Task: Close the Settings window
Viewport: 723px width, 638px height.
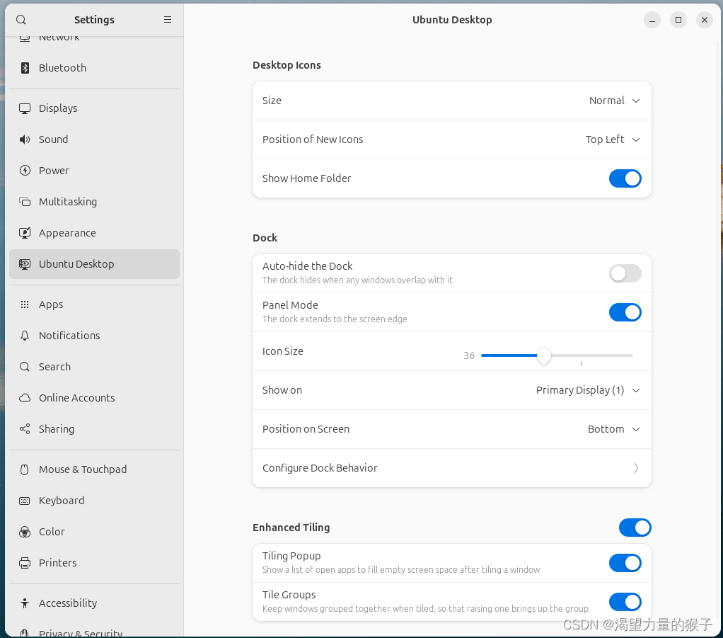Action: pyautogui.click(x=705, y=20)
